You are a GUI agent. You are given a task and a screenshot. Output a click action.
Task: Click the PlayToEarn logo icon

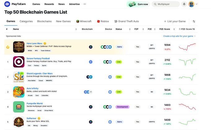click(x=7, y=4)
